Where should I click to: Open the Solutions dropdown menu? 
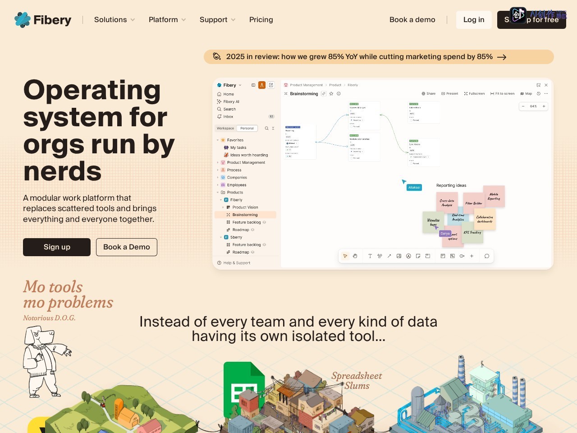pos(114,20)
